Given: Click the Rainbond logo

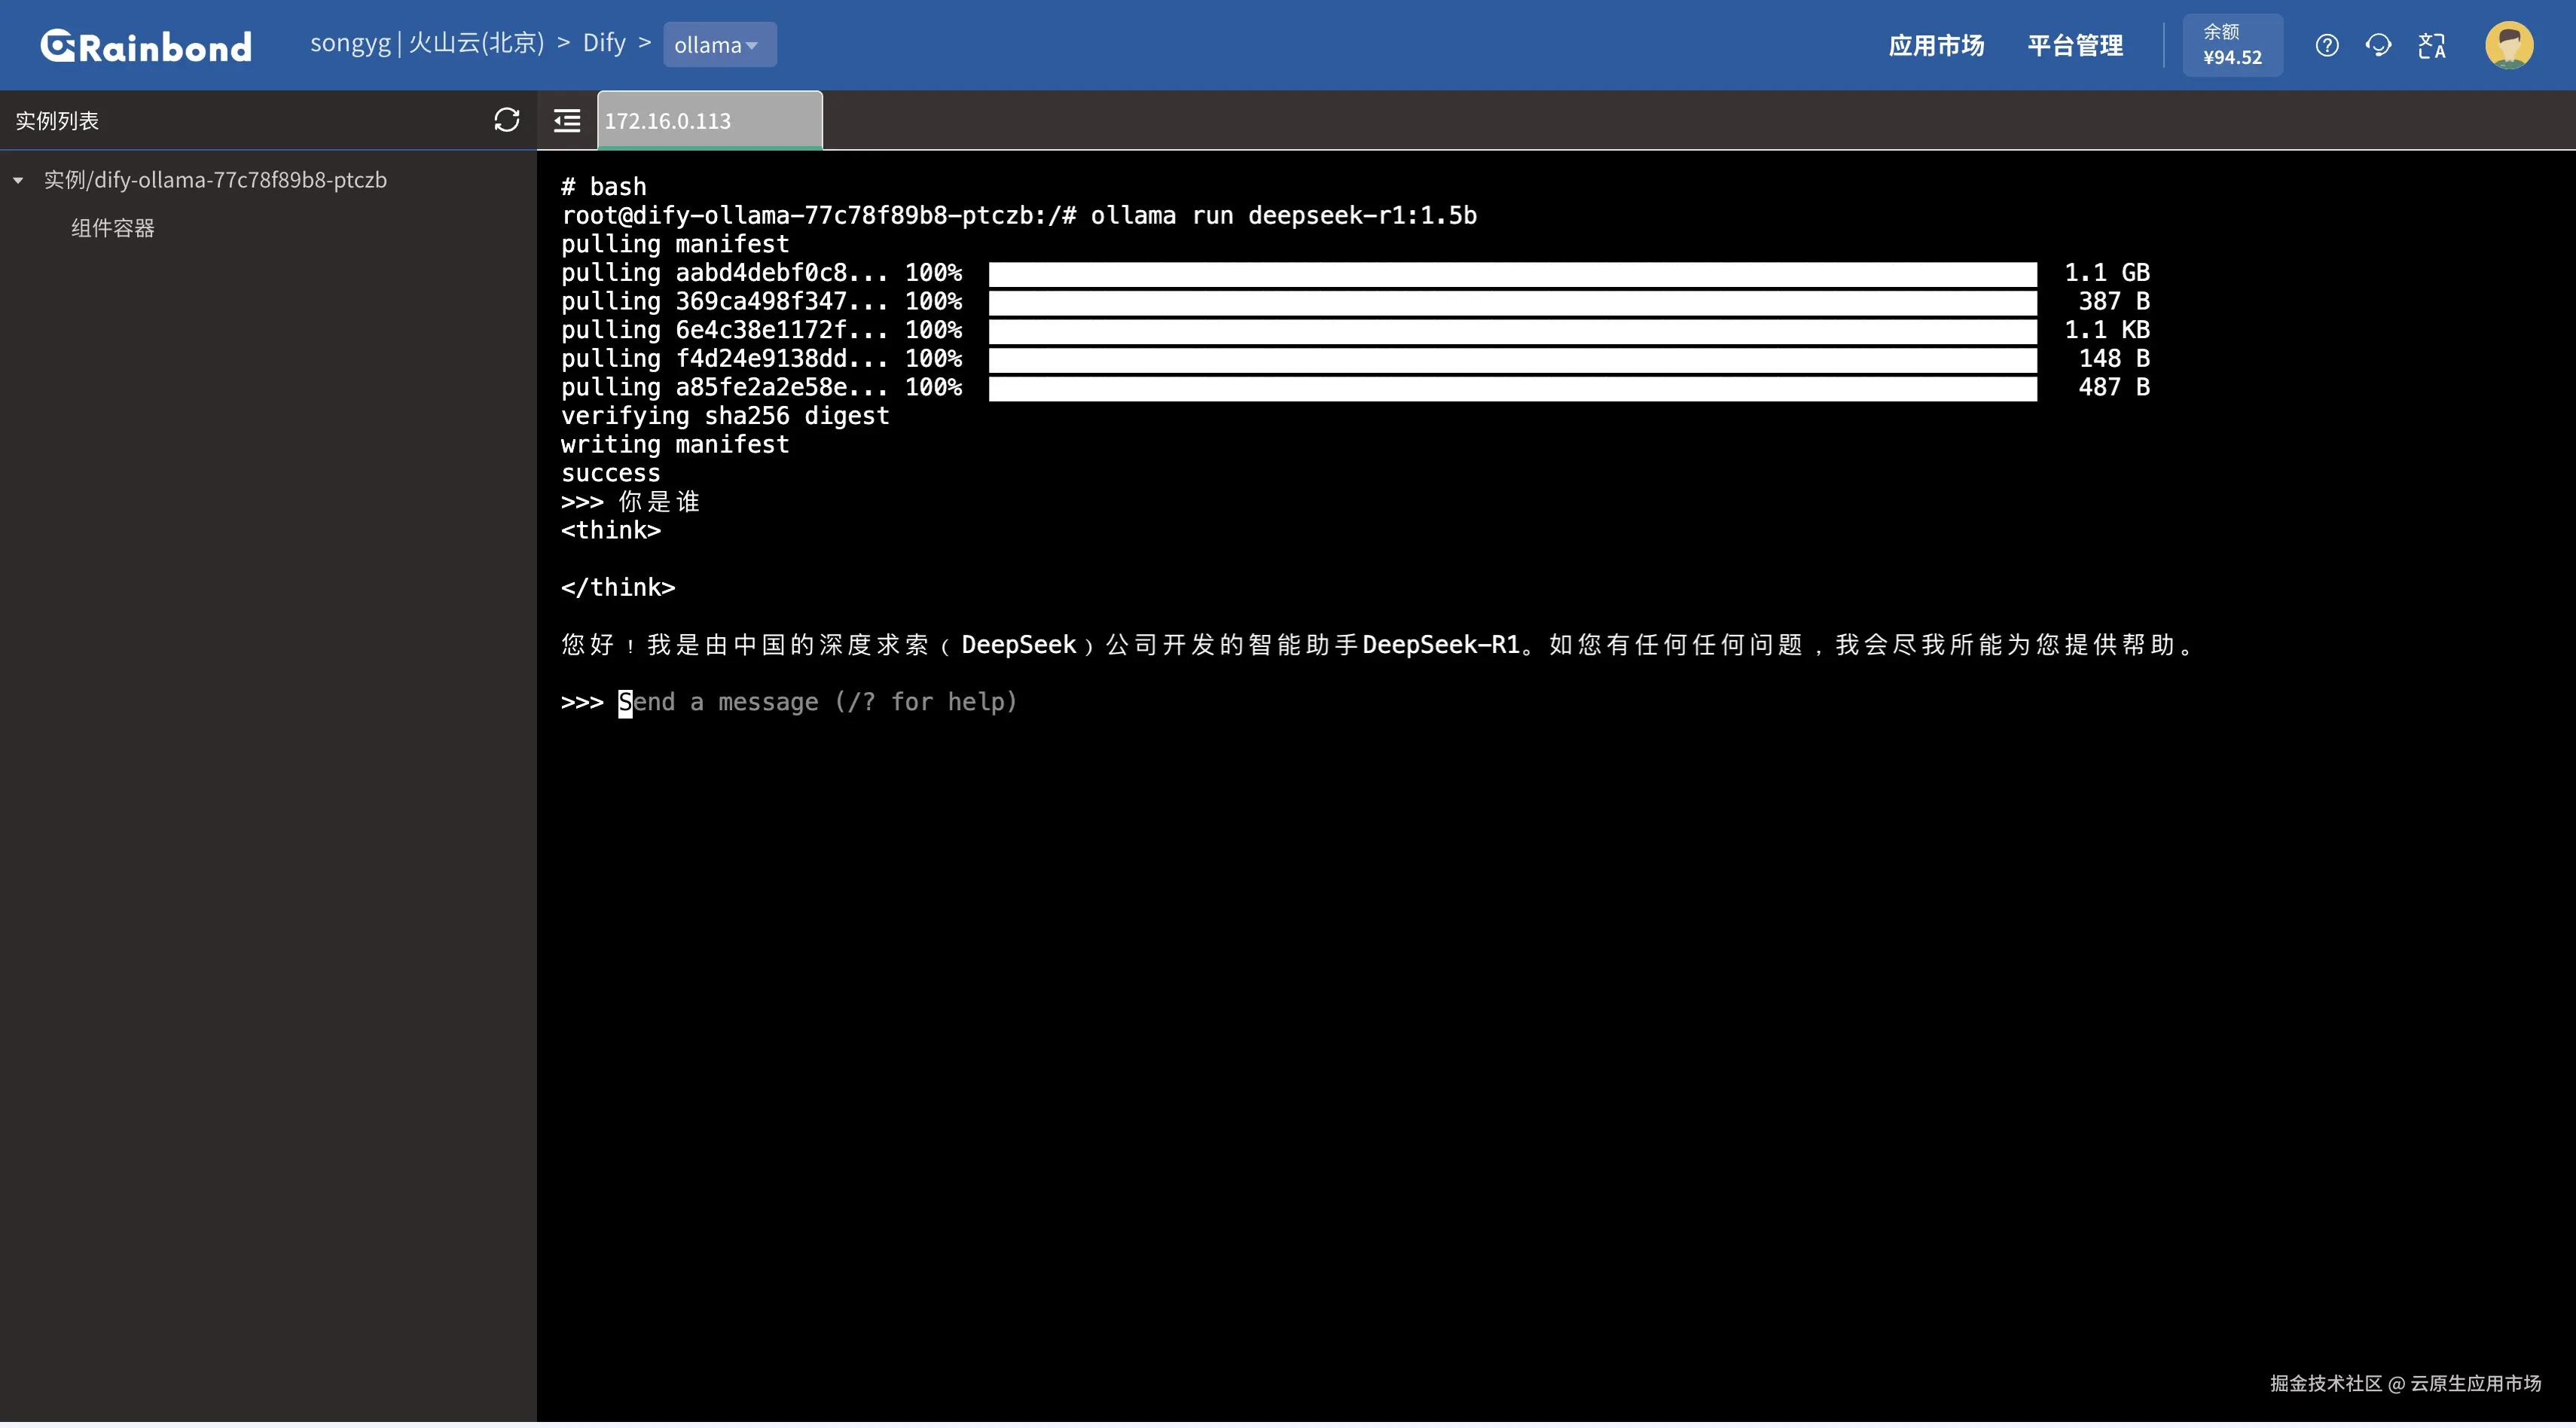Looking at the screenshot, I should 146,46.
